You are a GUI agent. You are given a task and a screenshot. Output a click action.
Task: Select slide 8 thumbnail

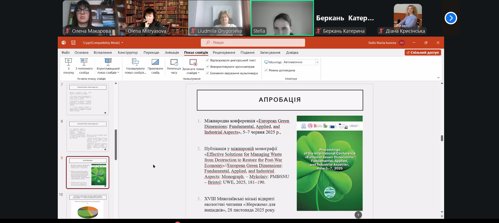point(88,136)
